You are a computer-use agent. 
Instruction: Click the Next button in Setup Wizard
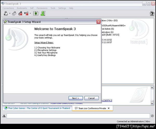[76, 98]
